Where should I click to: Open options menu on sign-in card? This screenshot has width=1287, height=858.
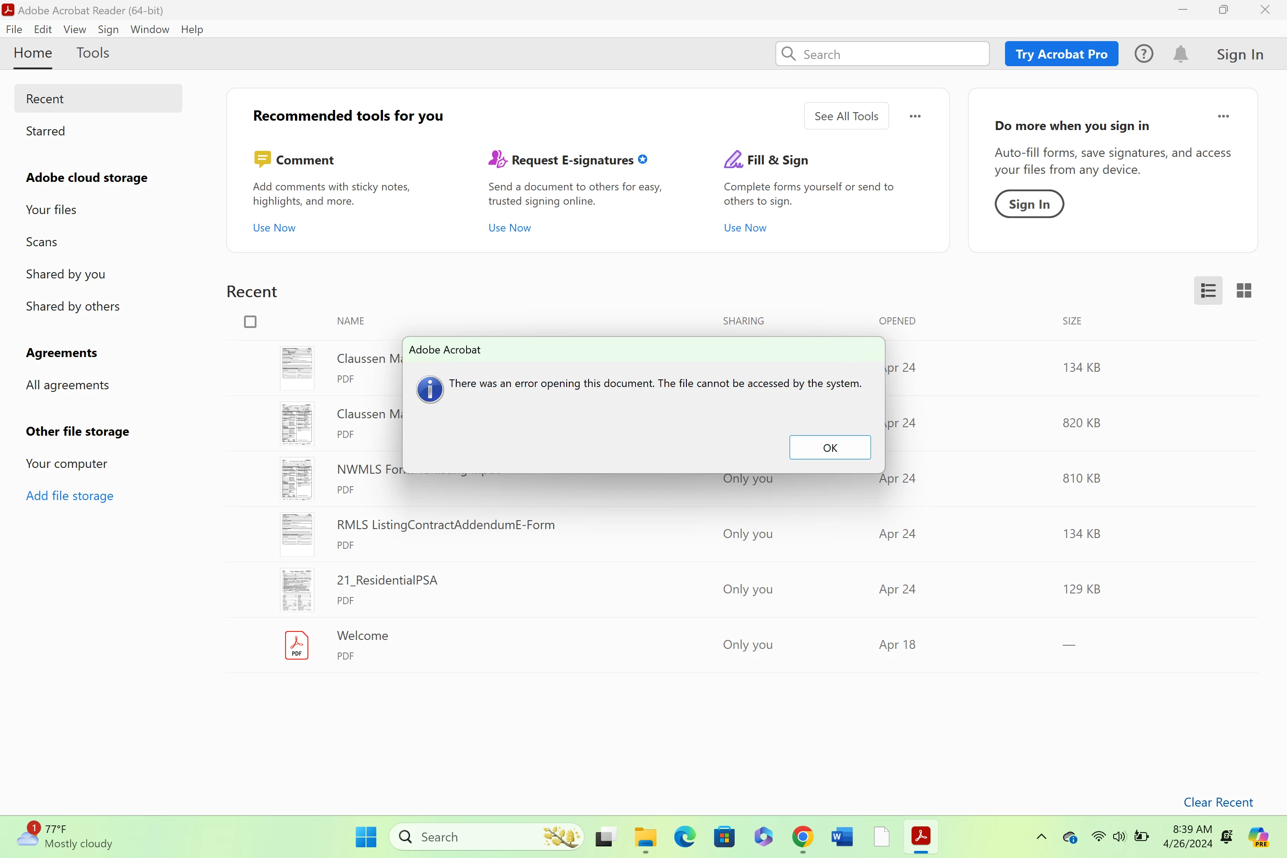(1223, 116)
